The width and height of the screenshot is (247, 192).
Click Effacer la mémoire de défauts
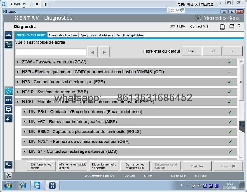[104, 166]
